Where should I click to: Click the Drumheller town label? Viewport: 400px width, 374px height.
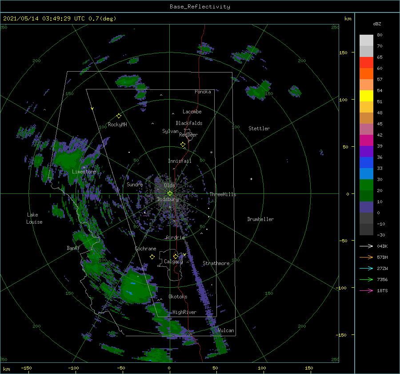pyautogui.click(x=260, y=219)
